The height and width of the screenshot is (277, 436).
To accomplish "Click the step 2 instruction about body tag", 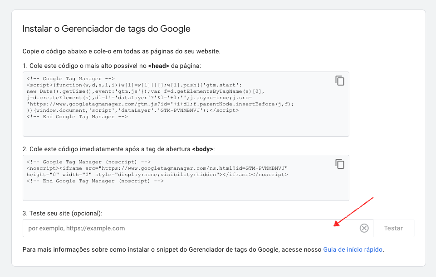I will (x=107, y=149).
